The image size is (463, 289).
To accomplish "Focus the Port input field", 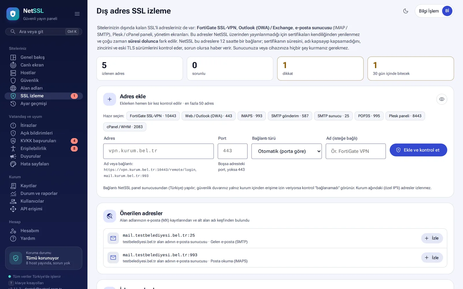I will pos(233,151).
